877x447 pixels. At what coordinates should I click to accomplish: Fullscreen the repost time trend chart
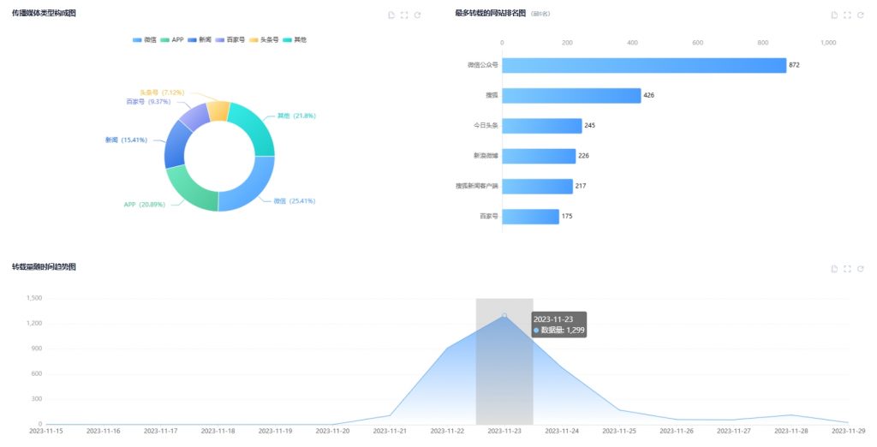coord(847,268)
